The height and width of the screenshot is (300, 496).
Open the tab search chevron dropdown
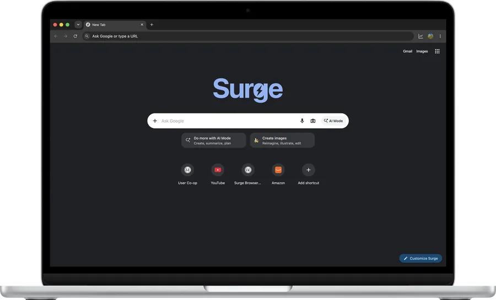[x=78, y=25]
